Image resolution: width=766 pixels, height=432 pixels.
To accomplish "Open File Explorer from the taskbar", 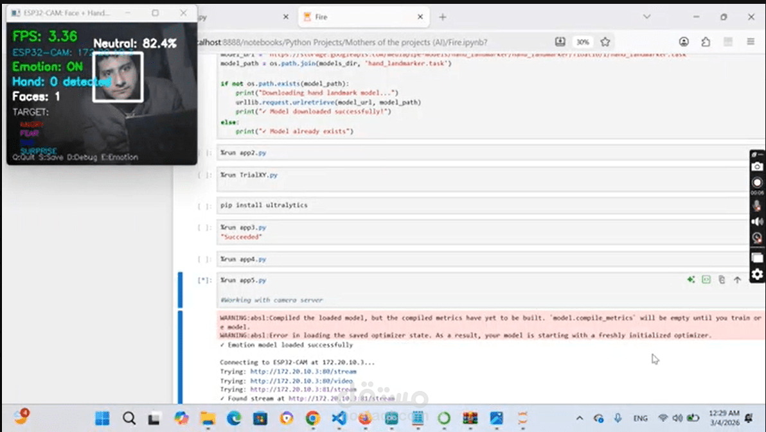I will pos(208,419).
